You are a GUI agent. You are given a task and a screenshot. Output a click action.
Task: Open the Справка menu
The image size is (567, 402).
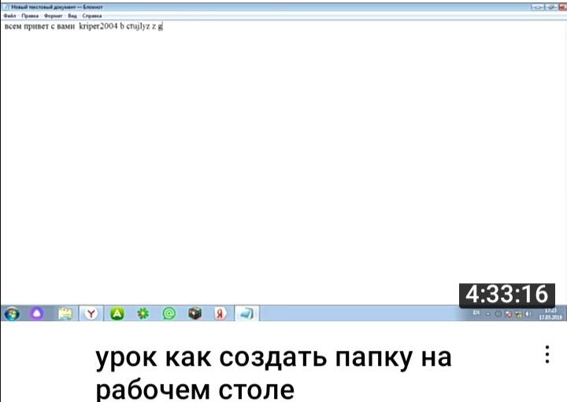pyautogui.click(x=92, y=16)
